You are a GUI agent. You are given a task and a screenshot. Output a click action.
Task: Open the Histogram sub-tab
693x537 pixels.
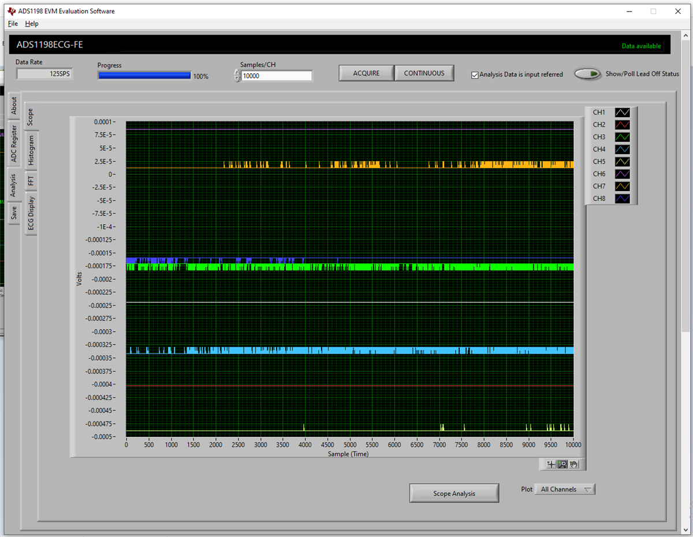tap(32, 151)
